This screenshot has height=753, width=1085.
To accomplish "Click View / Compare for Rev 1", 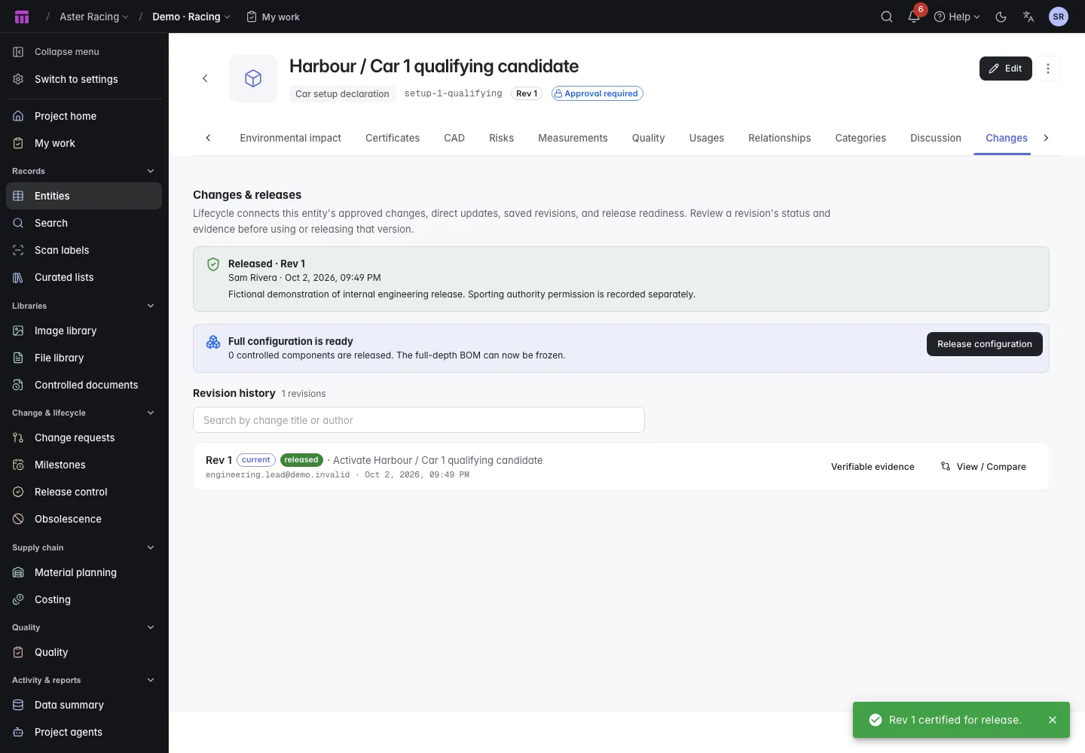I will [983, 467].
